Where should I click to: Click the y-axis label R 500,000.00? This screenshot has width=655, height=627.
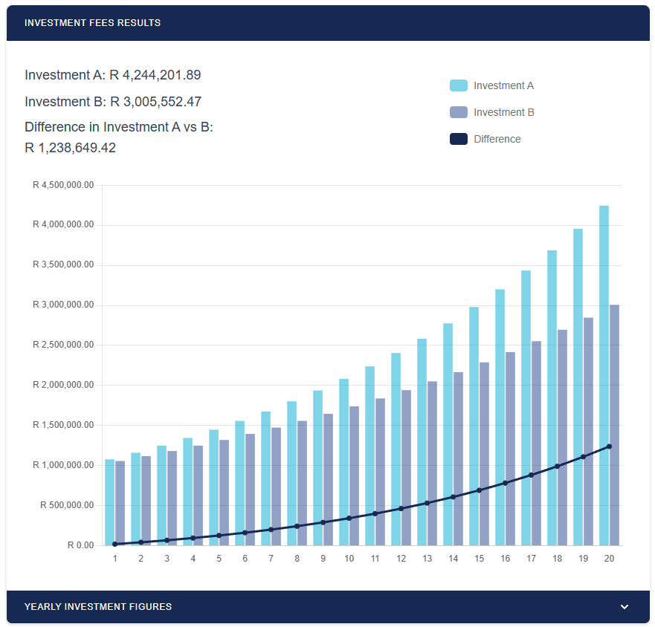point(67,505)
